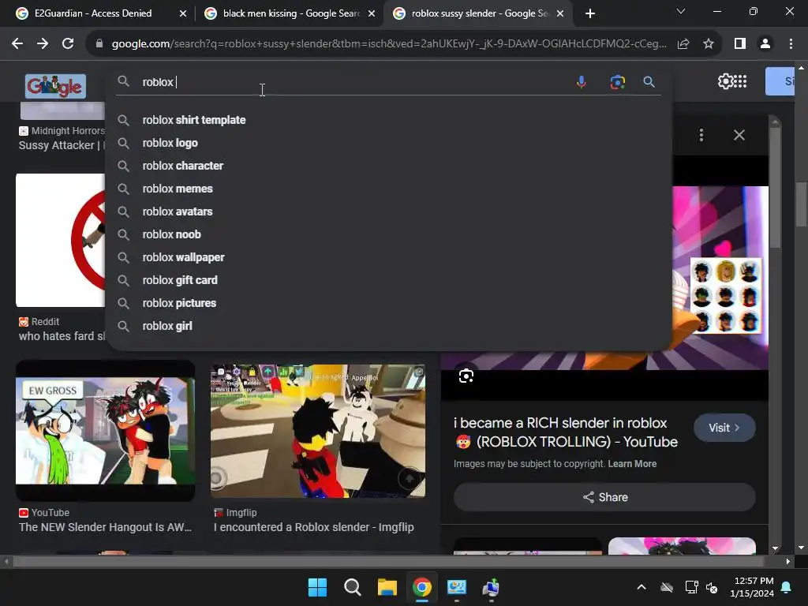Reload the current Google page
Image resolution: width=808 pixels, height=606 pixels.
pos(68,44)
